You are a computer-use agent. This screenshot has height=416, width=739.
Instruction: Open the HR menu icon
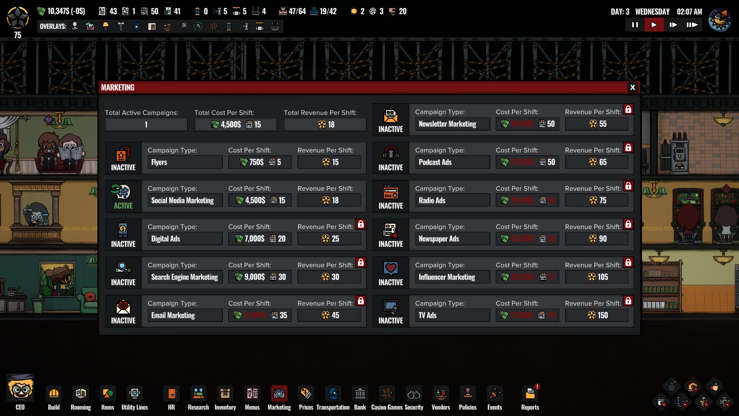click(171, 394)
